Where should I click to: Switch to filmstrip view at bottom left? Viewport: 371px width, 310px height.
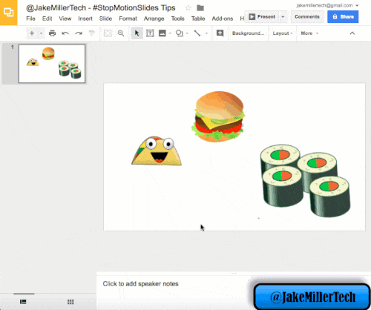(x=23, y=302)
